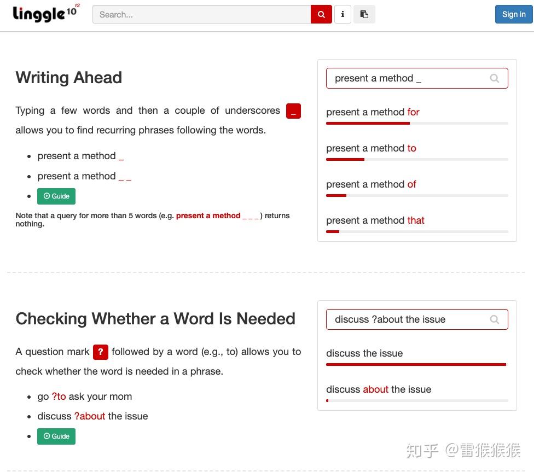Screen dimensions: 534x472
Task: Click the magnifier icon in "discuss ?about the issue" box
Action: (x=494, y=319)
